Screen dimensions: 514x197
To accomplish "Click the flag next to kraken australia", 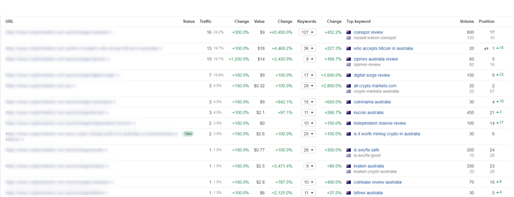I will [x=348, y=166].
